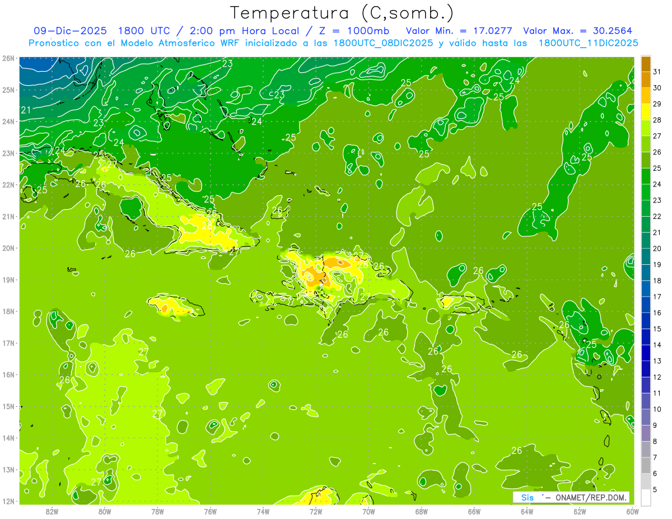Select the "Valor Max. = 30.2564" value
Viewport: 672px width, 519px height.
pyautogui.click(x=578, y=31)
